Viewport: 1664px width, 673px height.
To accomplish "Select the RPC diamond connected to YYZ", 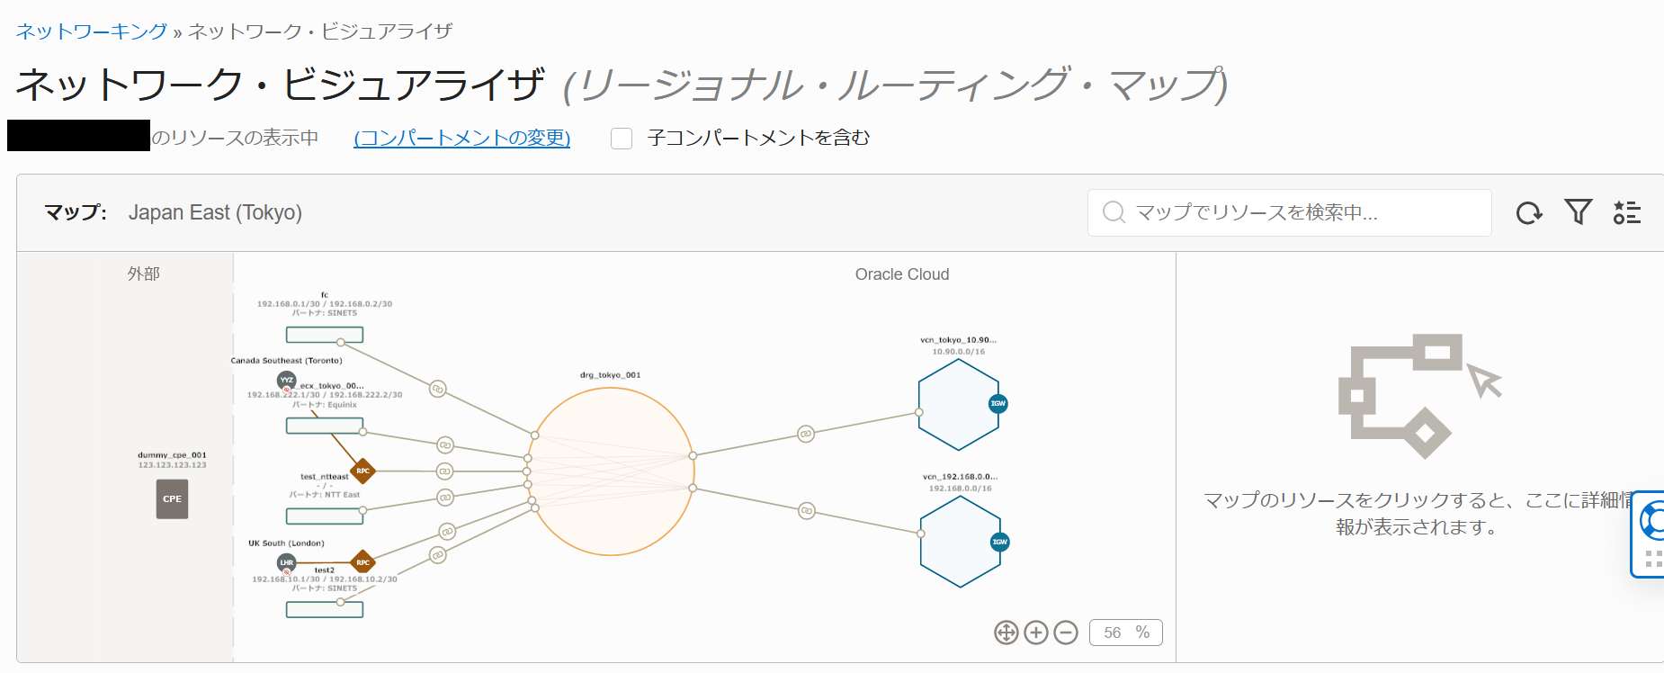I will click(x=362, y=471).
